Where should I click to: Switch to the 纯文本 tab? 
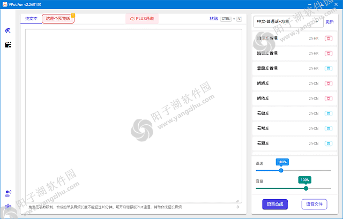(x=31, y=19)
